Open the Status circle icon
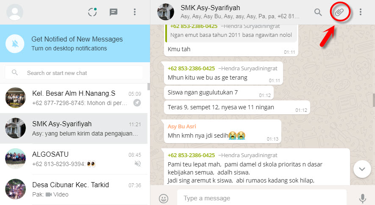Image resolution: width=375 pixels, height=205 pixels. tap(92, 12)
